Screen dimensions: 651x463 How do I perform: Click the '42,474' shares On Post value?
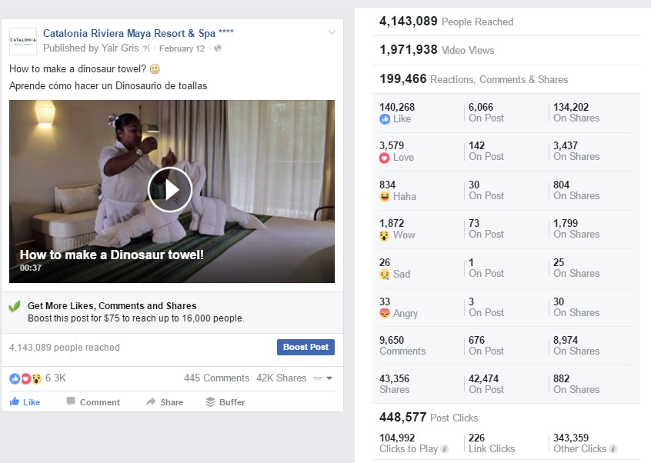(484, 378)
